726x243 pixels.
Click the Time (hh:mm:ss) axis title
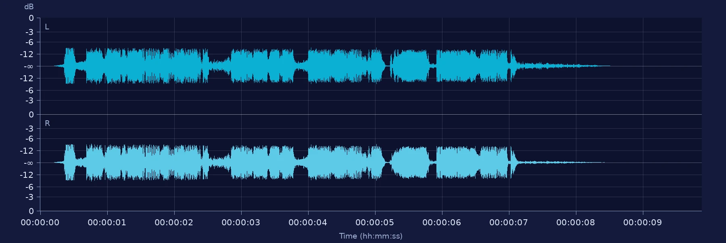(x=371, y=236)
